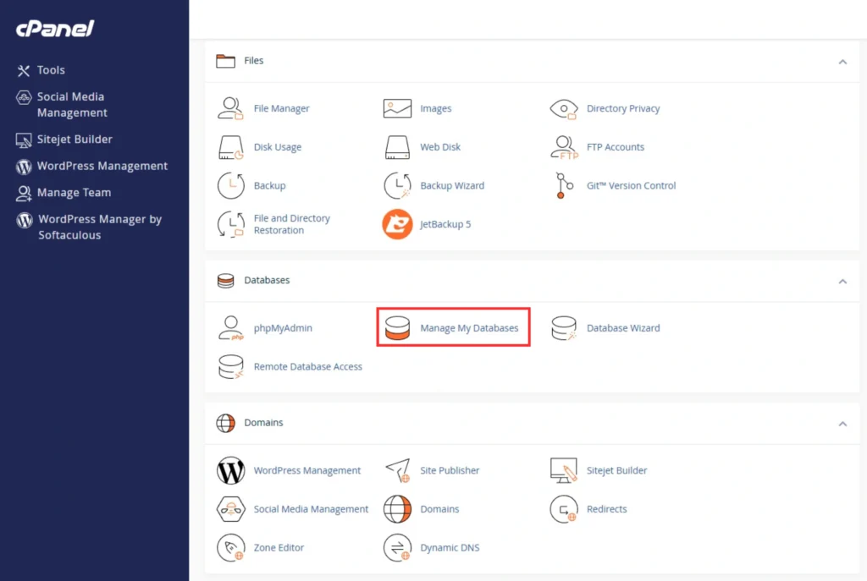Open the Site Publisher link
Image resolution: width=867 pixels, height=581 pixels.
point(450,470)
